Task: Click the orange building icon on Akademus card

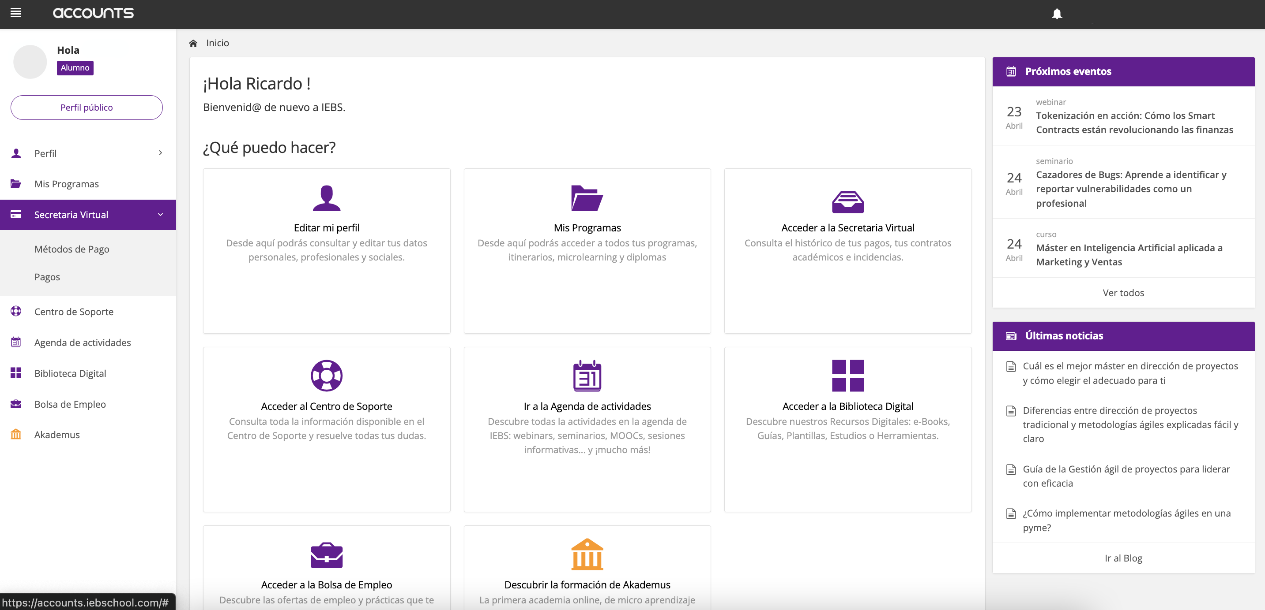Action: tap(587, 554)
